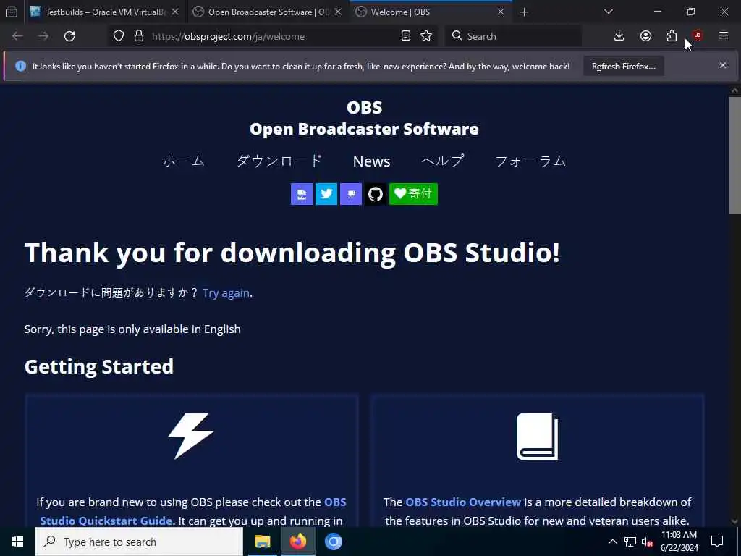The image size is (741, 556).
Task: Open the extensions puzzle icon
Action: 672,36
